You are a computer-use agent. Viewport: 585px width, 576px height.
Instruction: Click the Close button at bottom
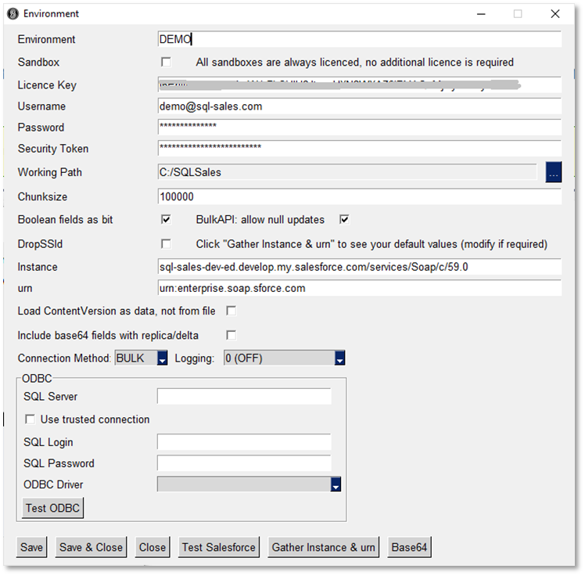(x=153, y=547)
